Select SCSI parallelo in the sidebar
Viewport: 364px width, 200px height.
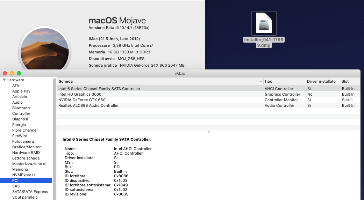pos(25,197)
